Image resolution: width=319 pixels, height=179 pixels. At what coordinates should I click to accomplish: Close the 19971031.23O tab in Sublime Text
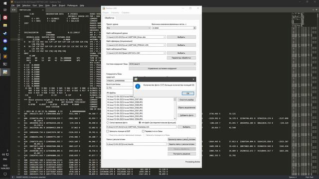pos(43,10)
